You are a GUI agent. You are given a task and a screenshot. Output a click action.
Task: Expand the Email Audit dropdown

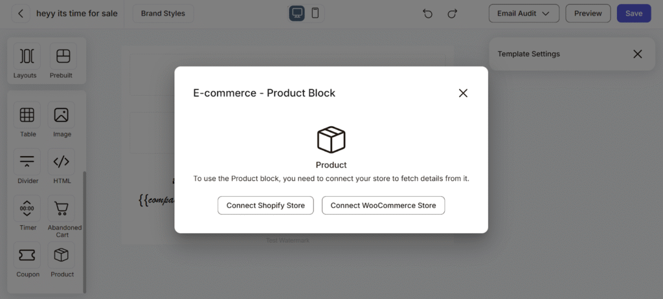tap(524, 14)
